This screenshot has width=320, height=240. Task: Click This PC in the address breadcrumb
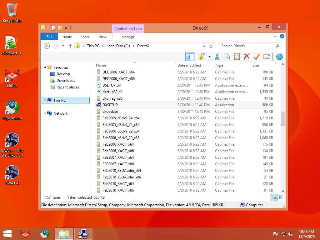(93, 46)
